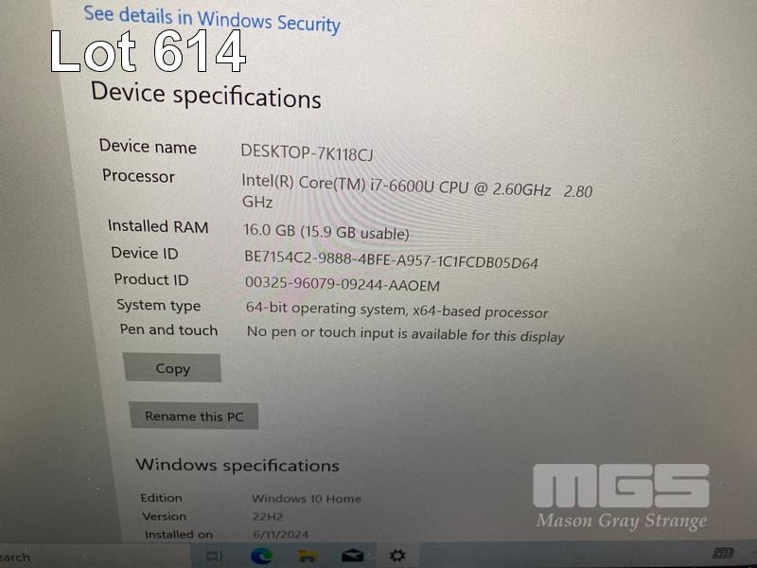The width and height of the screenshot is (757, 568).
Task: Click the 64-bit operating system type text
Action: (396, 311)
